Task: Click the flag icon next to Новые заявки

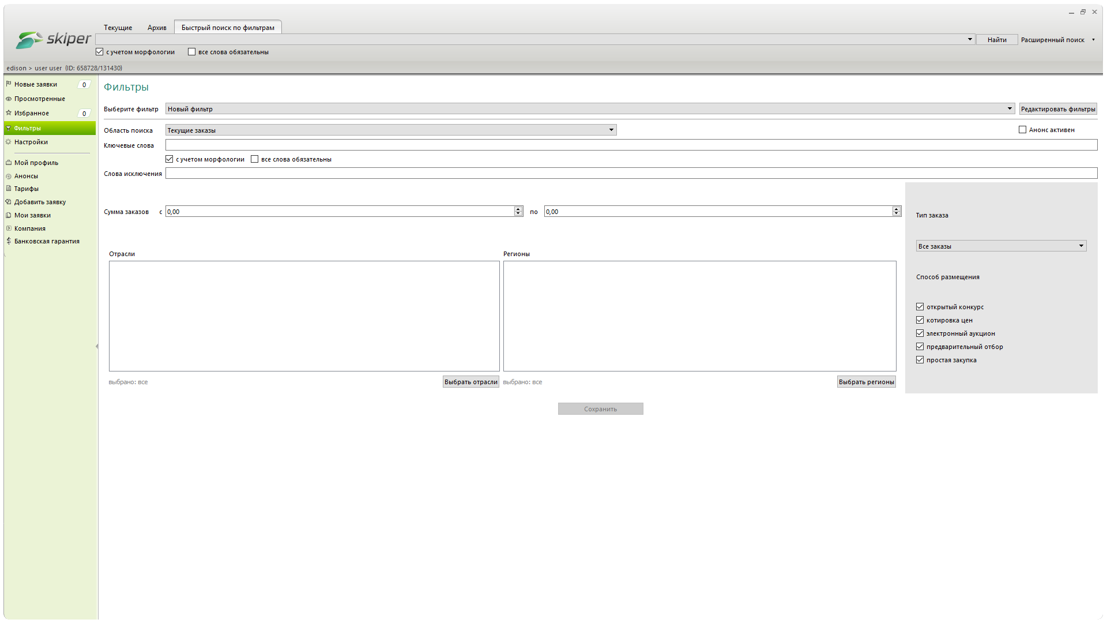Action: point(9,84)
